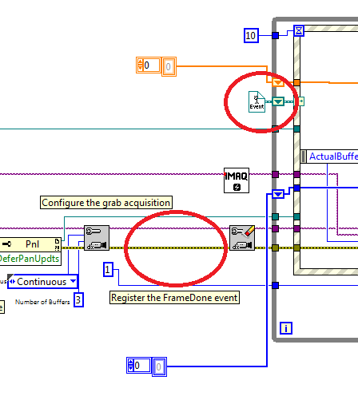Viewport: 358px width, 408px height.
Task: Expand the orange shift register arrow
Action: (x=278, y=83)
